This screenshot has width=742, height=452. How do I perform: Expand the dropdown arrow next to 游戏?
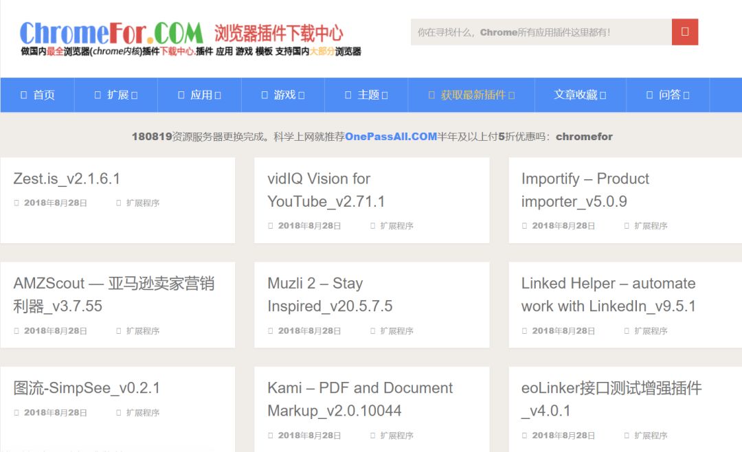(302, 95)
